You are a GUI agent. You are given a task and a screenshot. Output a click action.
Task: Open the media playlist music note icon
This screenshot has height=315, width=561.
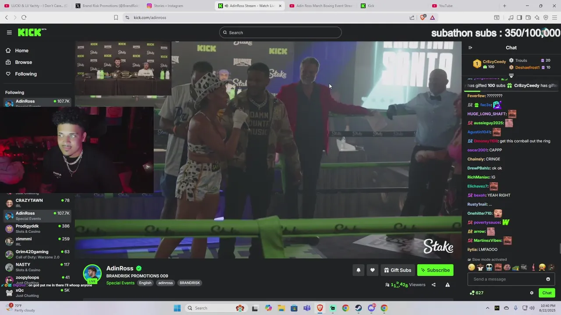pos(511,17)
